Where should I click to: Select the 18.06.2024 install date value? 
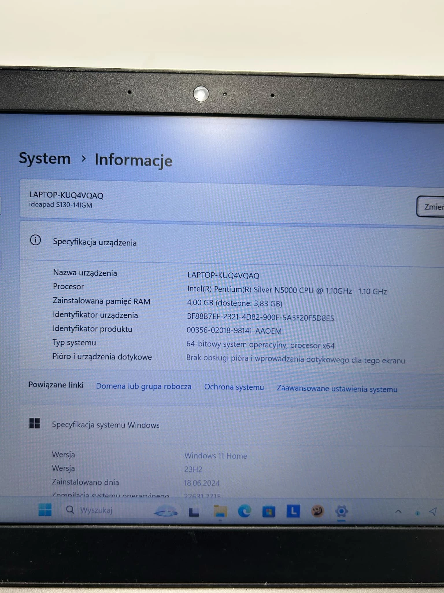tap(202, 483)
